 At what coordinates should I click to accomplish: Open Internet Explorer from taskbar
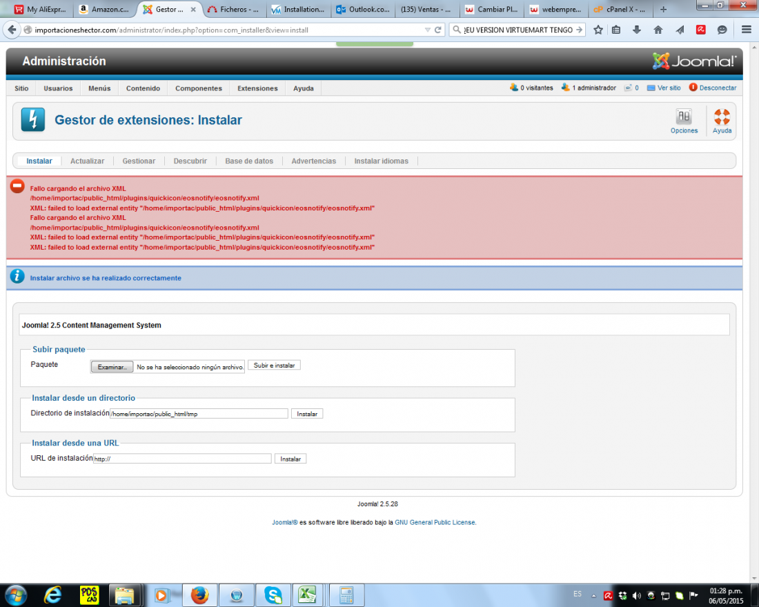[52, 595]
